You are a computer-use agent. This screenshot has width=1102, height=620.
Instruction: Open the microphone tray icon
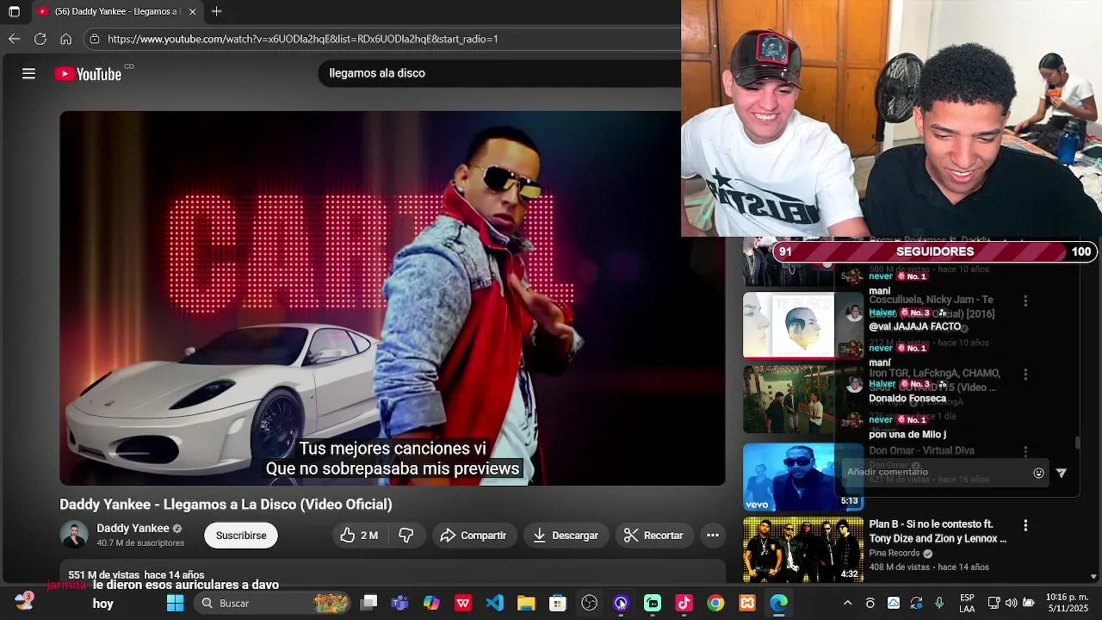(x=939, y=604)
